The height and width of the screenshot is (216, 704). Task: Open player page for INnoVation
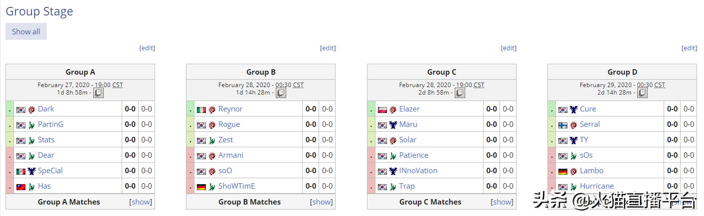click(x=418, y=171)
